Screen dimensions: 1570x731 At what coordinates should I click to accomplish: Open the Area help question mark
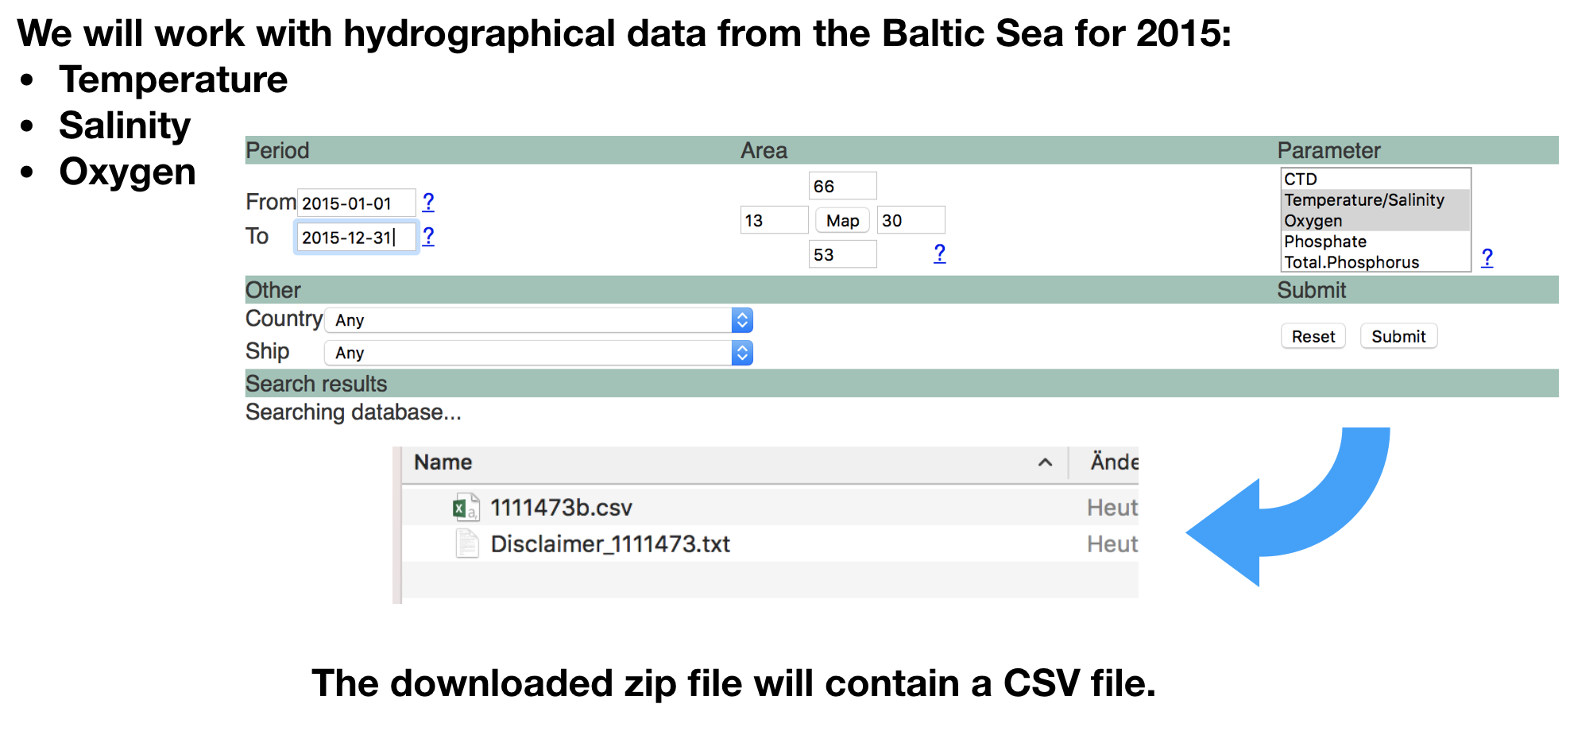tap(939, 253)
